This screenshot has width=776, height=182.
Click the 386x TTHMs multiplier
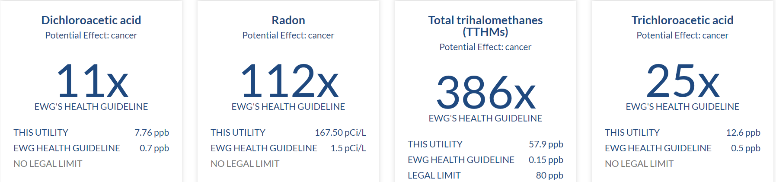tap(485, 93)
